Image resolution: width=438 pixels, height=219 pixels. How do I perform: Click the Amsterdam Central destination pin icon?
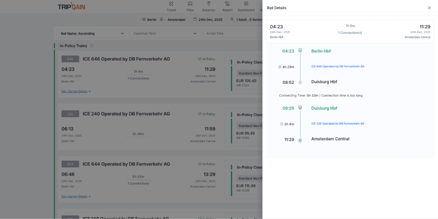300,140
